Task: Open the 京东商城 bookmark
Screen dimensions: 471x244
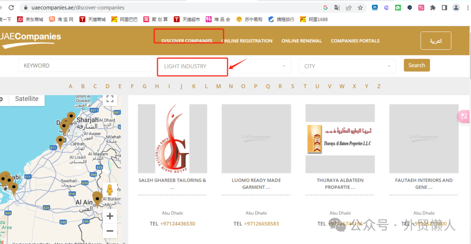Action: pyautogui.click(x=30, y=20)
